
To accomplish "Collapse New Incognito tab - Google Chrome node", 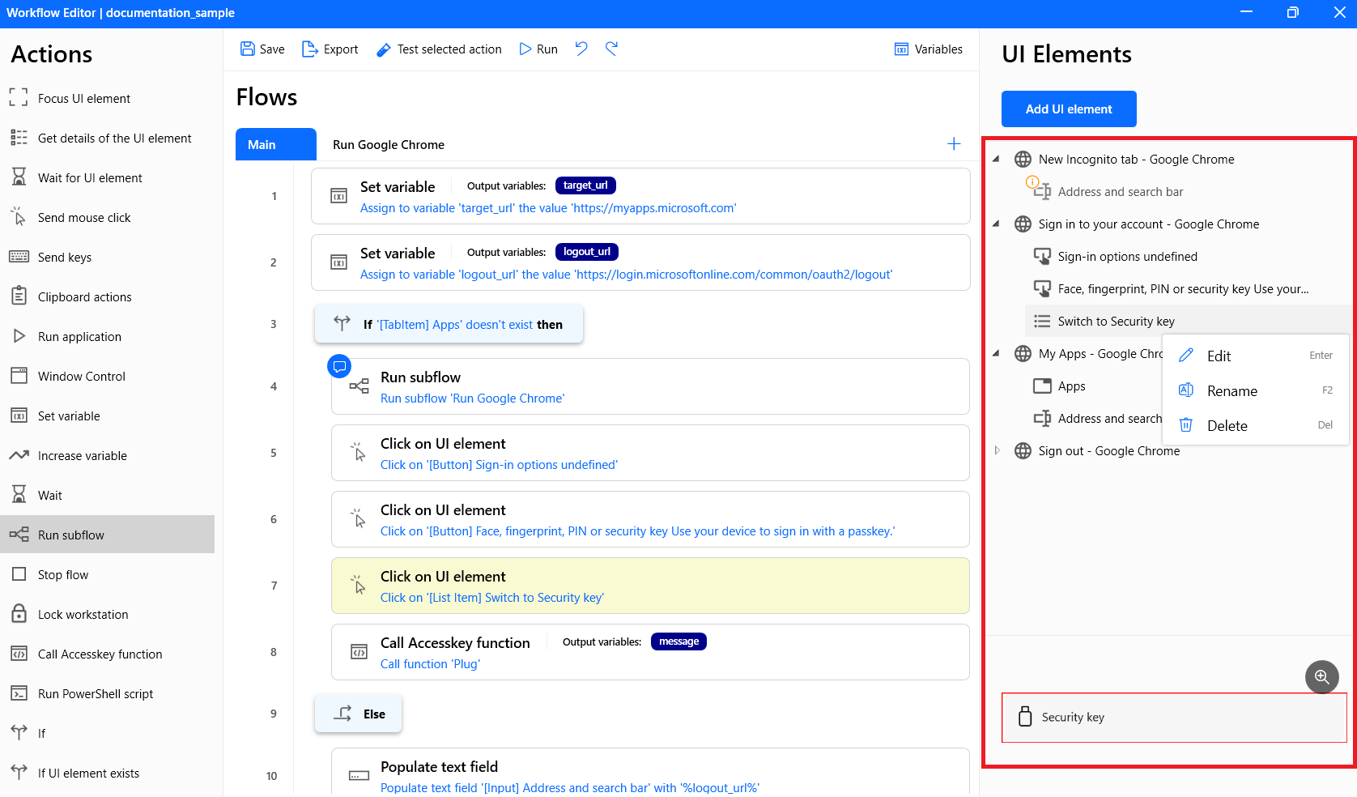I will 996,159.
